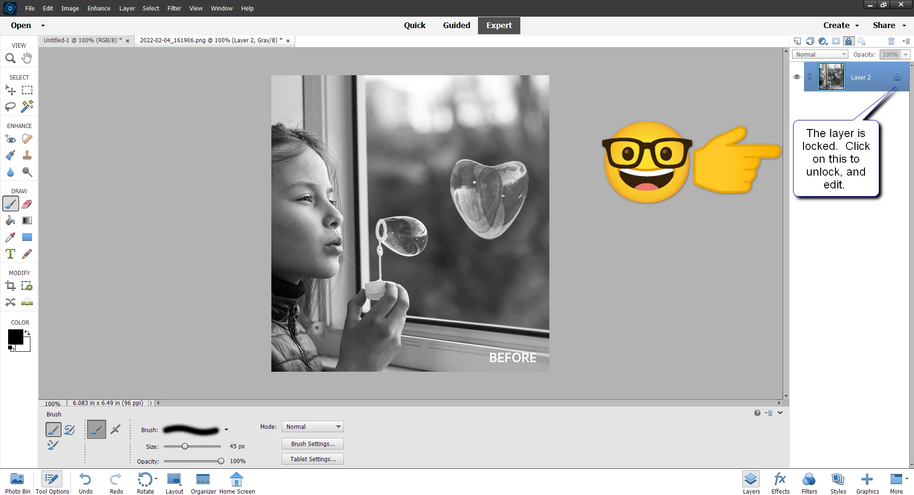Select the Gradient tool
The width and height of the screenshot is (914, 495).
(x=27, y=220)
